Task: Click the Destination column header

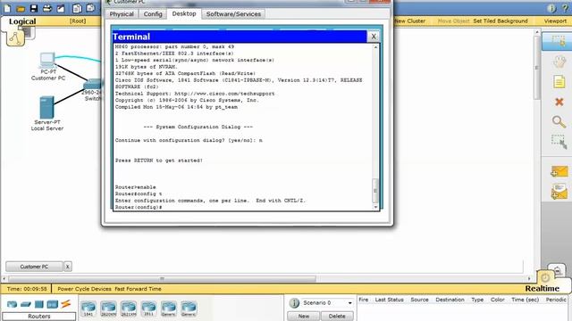Action: pos(450,300)
